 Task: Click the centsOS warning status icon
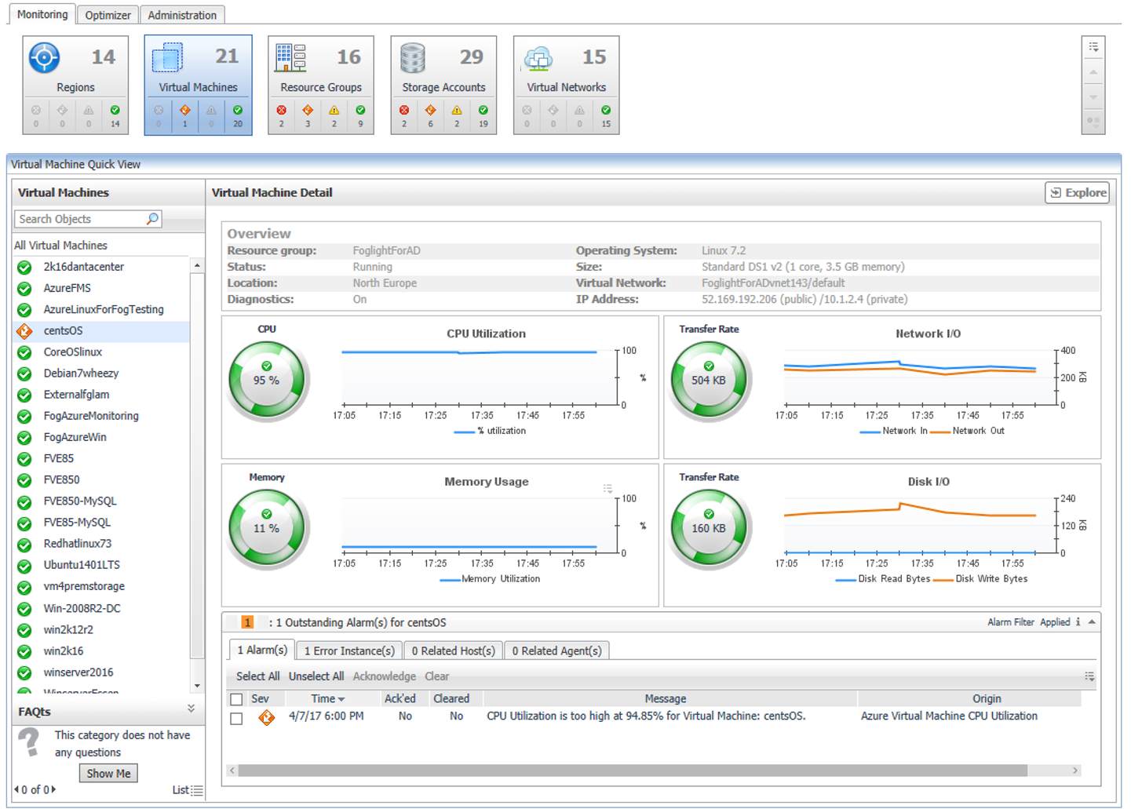pos(24,331)
